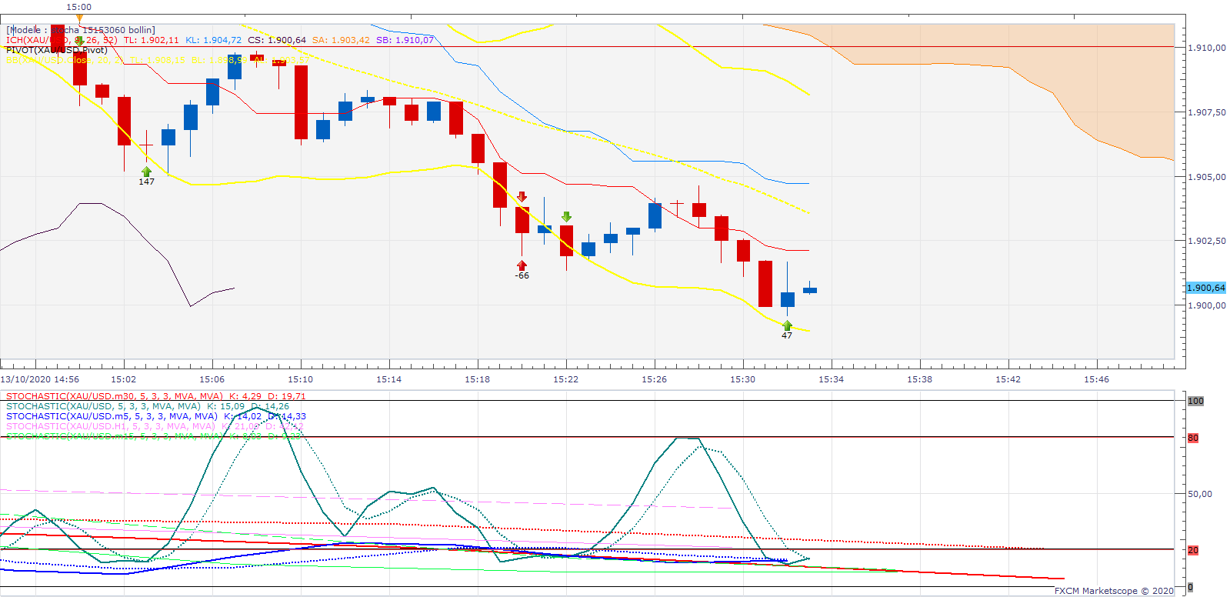Screen dimensions: 1230x597
Task: Click the 15:38 time axis label
Action: pyautogui.click(x=920, y=379)
